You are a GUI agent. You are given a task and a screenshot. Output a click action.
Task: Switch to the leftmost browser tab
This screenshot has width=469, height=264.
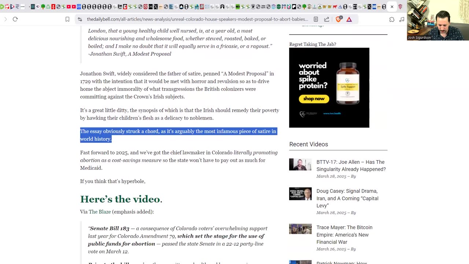pyautogui.click(x=2, y=7)
